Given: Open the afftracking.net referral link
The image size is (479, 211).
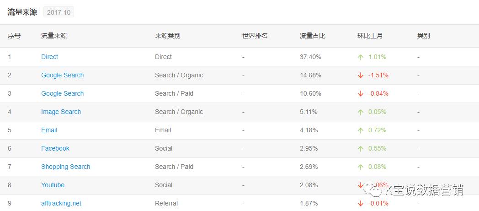Looking at the screenshot, I should tap(61, 203).
